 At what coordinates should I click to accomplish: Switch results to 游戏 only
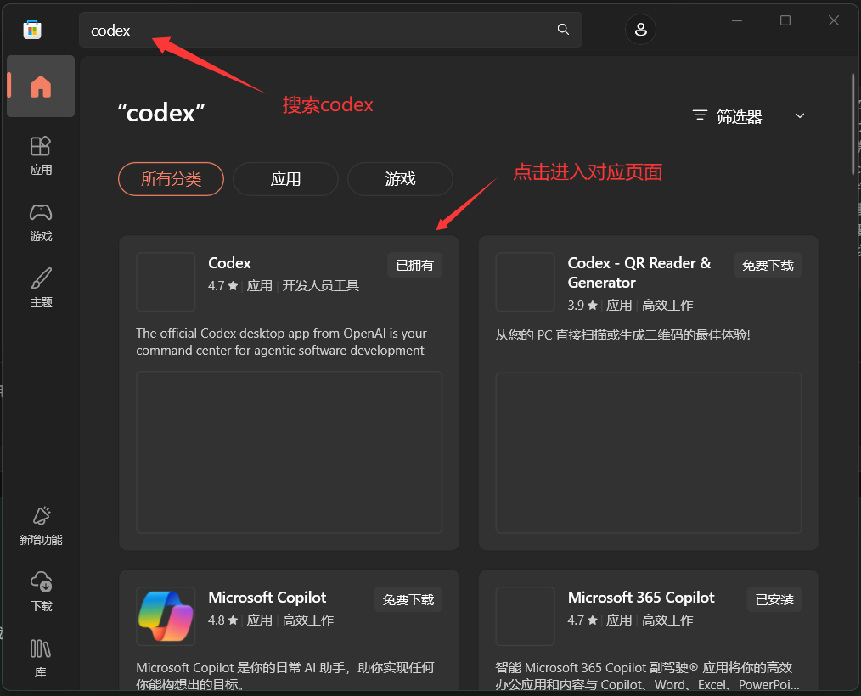(x=400, y=179)
